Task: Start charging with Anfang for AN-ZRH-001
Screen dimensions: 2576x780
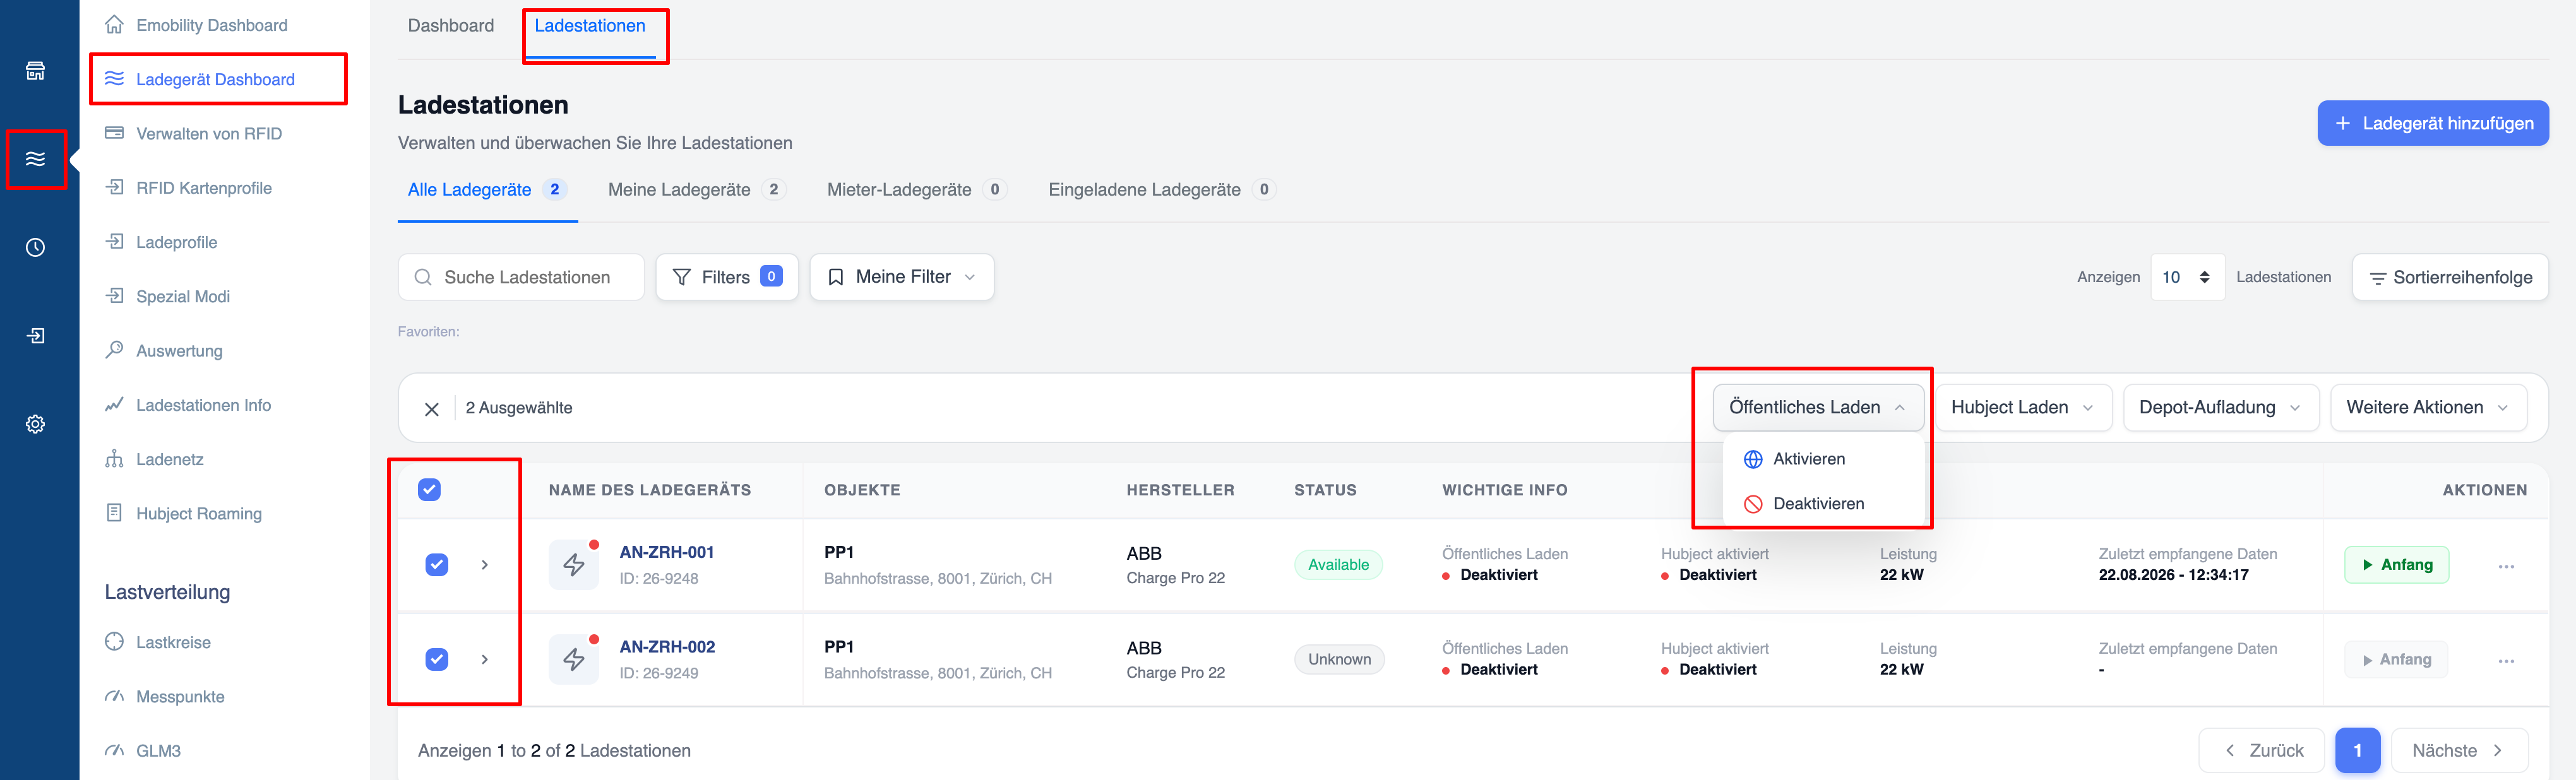Action: pyautogui.click(x=2396, y=565)
